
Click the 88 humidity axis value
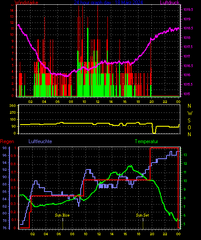point(5,184)
